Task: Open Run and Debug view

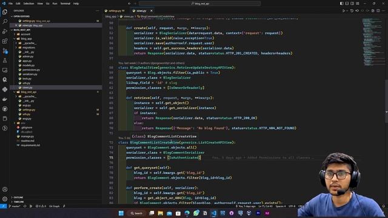Action: pyautogui.click(x=5, y=31)
